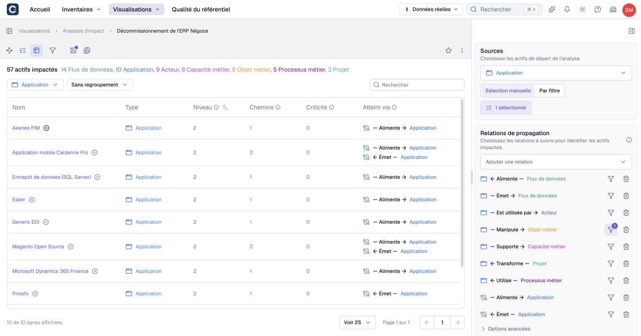This screenshot has width=641, height=336.
Task: Collapse the right side panel
Action: pyautogui.click(x=632, y=31)
